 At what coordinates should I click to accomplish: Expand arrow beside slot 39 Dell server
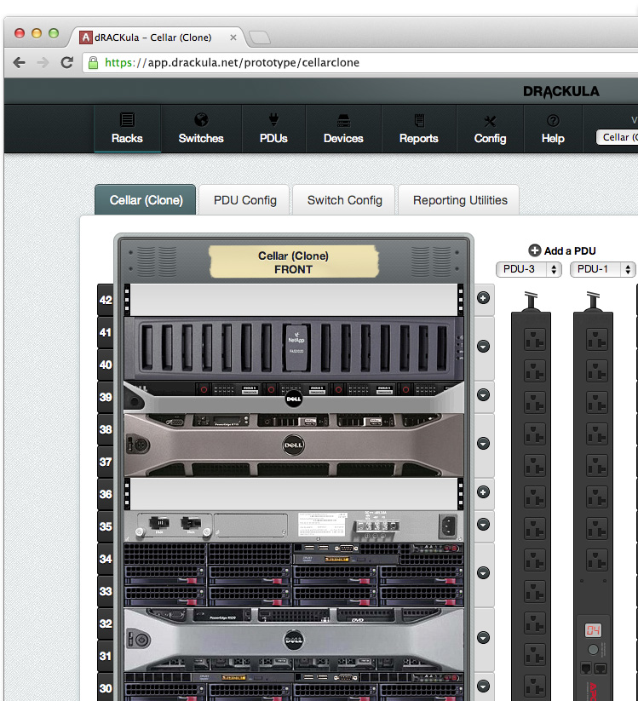(x=484, y=395)
